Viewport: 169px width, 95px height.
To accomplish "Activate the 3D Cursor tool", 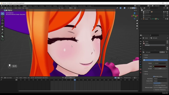I will [2, 17].
